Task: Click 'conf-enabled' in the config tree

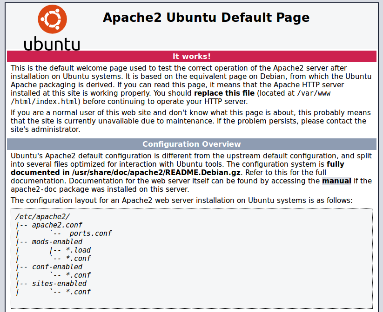Action: coord(57,267)
